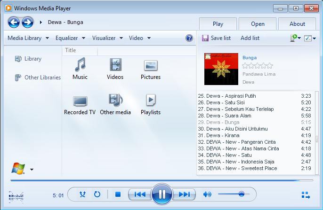323x210 pixels.
Task: Switch to the About tab
Action: pyautogui.click(x=297, y=24)
